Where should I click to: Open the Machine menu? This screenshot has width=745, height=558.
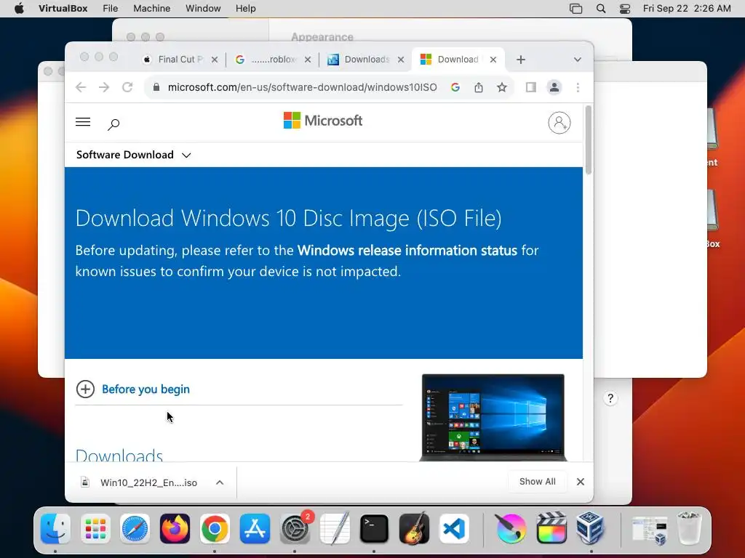pyautogui.click(x=151, y=9)
